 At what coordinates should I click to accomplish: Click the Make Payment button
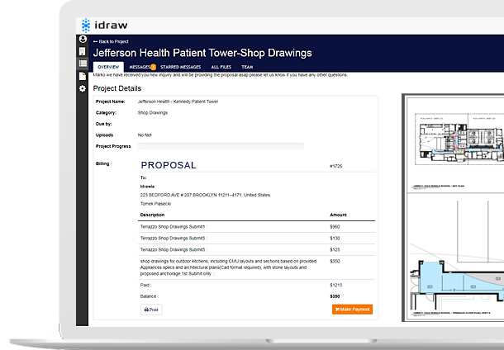(352, 310)
